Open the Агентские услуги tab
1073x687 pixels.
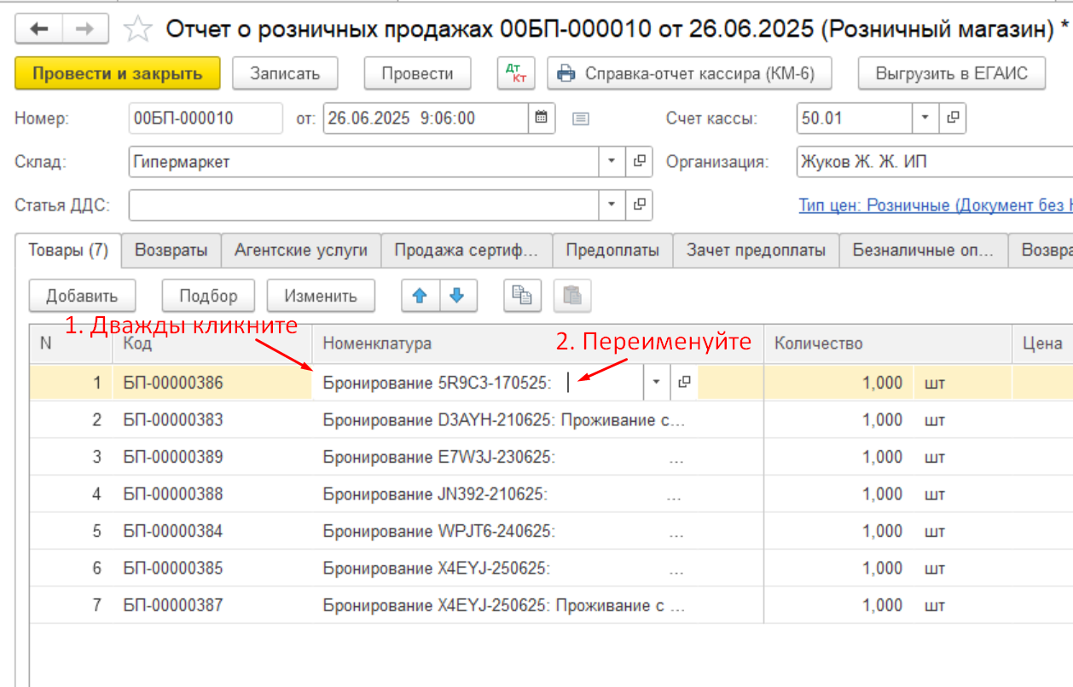click(301, 251)
